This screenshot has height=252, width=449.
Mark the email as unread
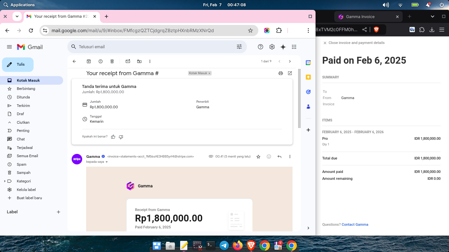click(x=128, y=61)
